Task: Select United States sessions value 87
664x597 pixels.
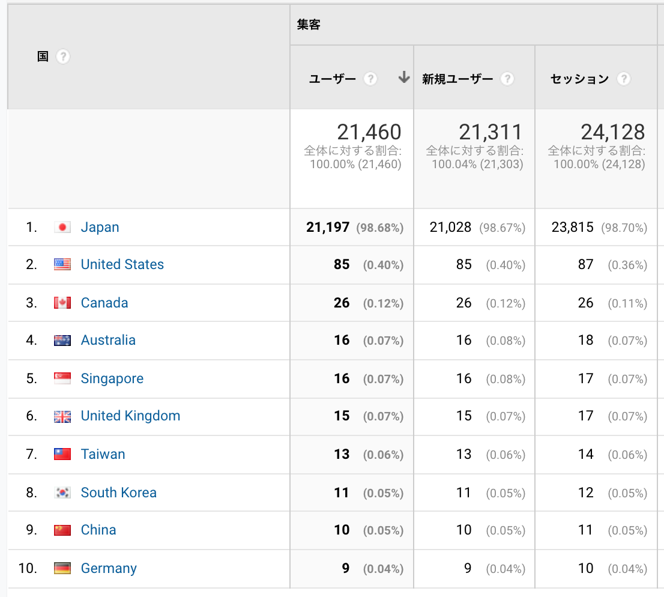Action: [586, 264]
